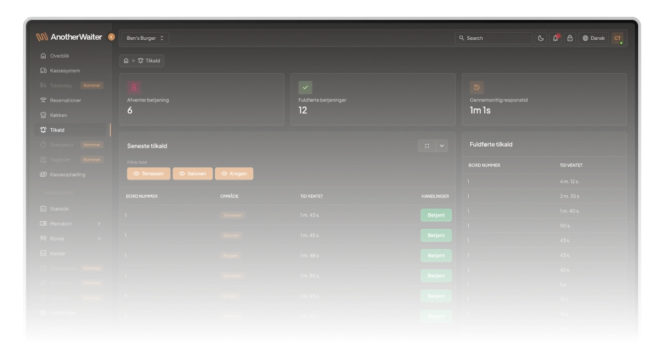
Task: Click the Kommer badge next to Stempelur
Action: coord(92,145)
